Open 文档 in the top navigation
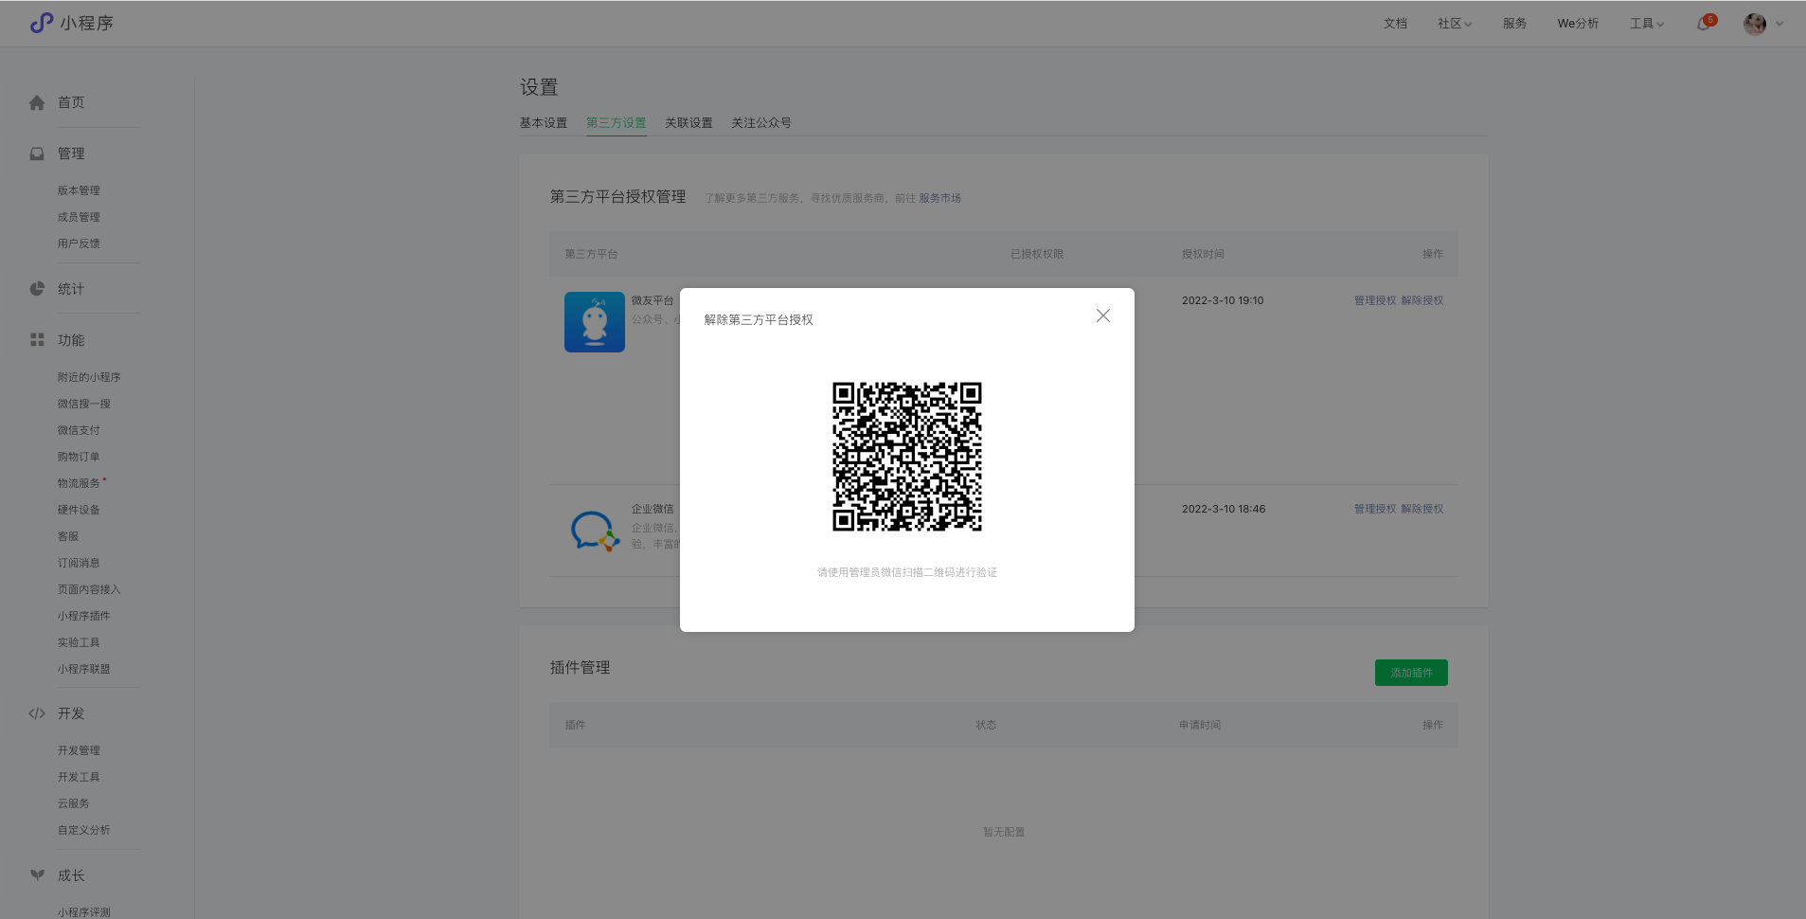 tap(1395, 24)
